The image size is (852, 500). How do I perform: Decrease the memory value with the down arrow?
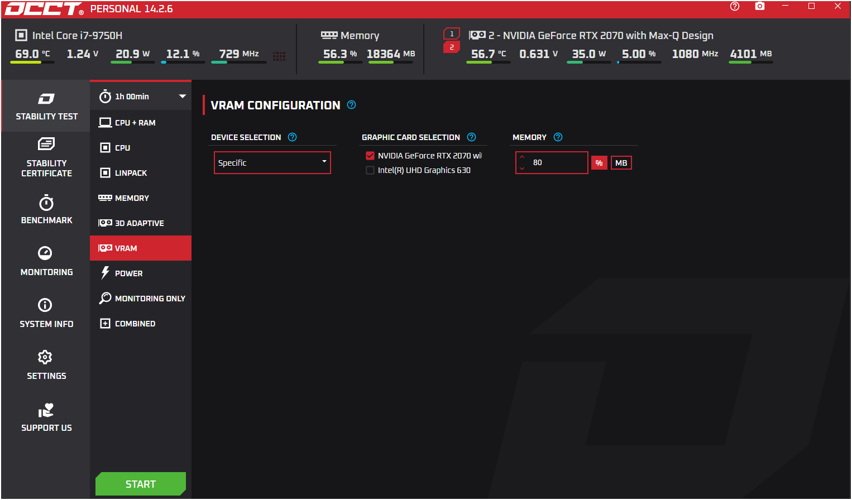[x=522, y=168]
